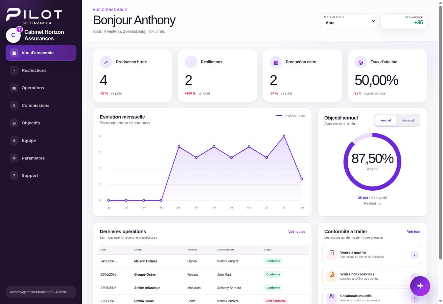443x304 pixels.
Task: Click the floating plus add button
Action: pyautogui.click(x=420, y=286)
